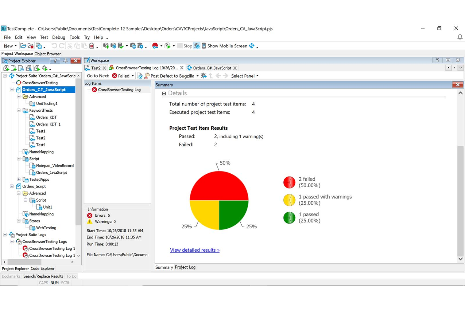Click the monitors icon in main toolbar
This screenshot has height=310, width=465.
pyautogui.click(x=133, y=46)
